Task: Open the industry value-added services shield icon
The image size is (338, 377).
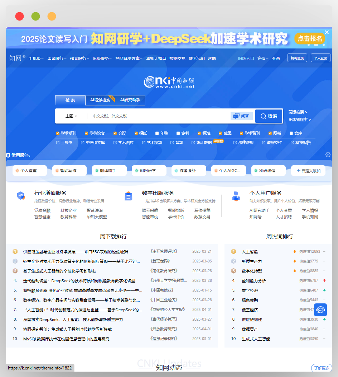Action: (21, 196)
